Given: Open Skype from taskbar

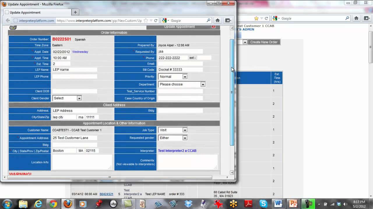Looking at the screenshot, I should pos(264,204).
